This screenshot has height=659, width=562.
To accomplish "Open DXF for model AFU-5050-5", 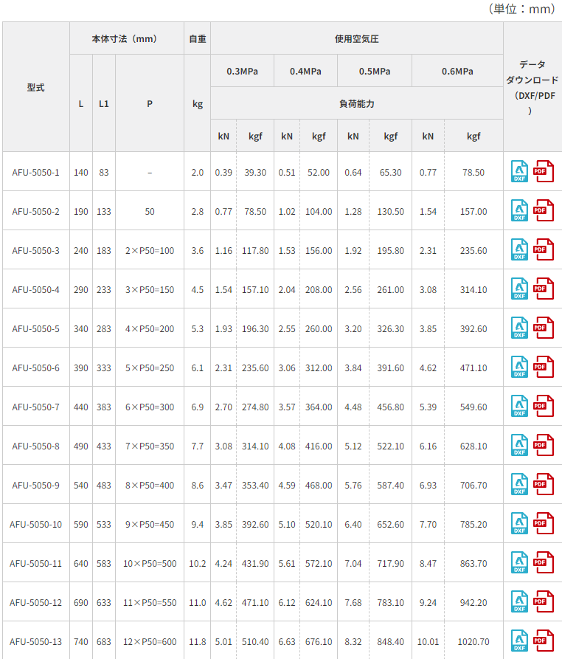I will (x=520, y=328).
